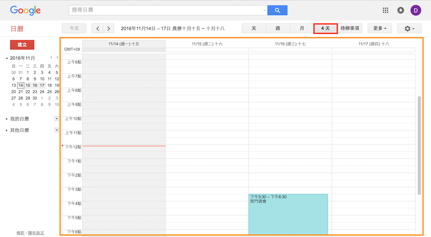Go to next date range arrow
This screenshot has height=237, width=431.
click(x=109, y=28)
